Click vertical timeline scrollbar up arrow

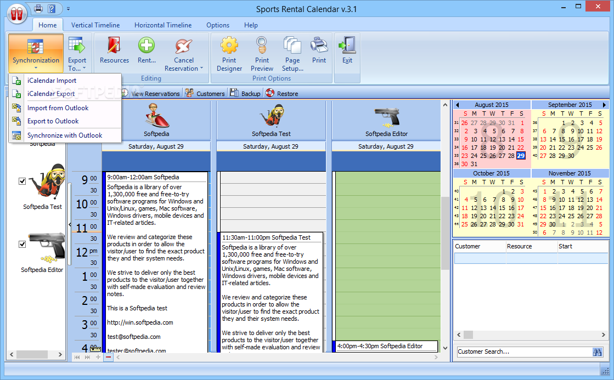point(445,105)
